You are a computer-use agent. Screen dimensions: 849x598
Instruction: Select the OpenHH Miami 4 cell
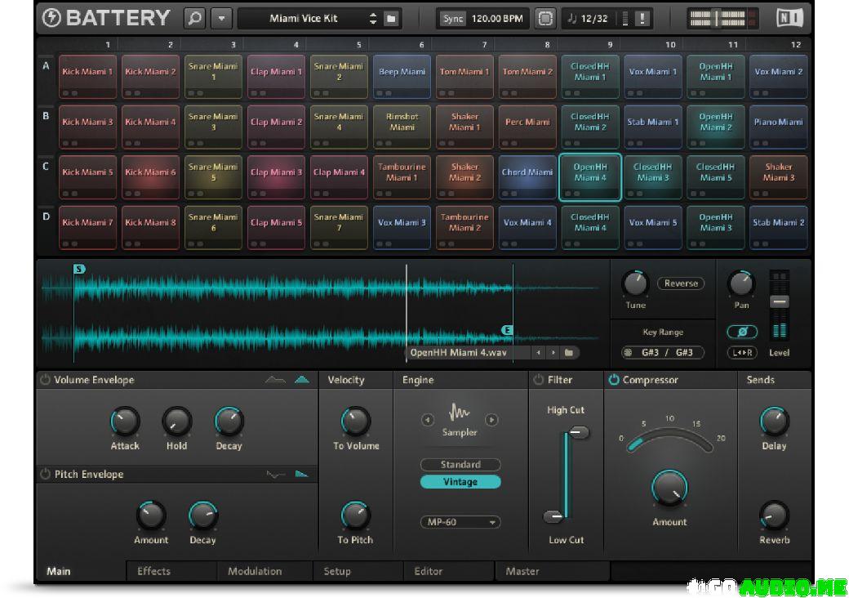click(x=590, y=177)
